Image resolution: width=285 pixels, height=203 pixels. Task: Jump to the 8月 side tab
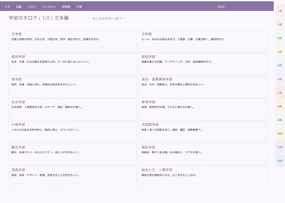280,106
